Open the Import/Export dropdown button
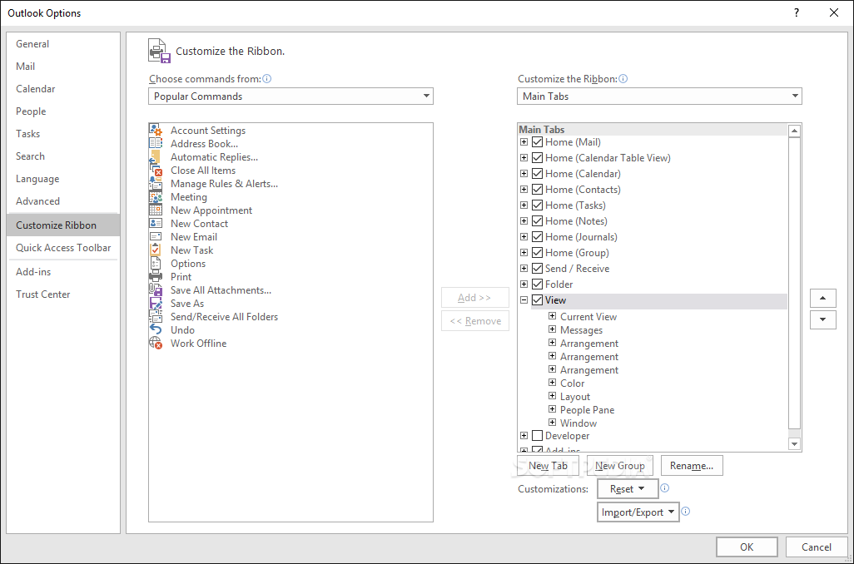This screenshot has height=564, width=854. click(x=638, y=512)
